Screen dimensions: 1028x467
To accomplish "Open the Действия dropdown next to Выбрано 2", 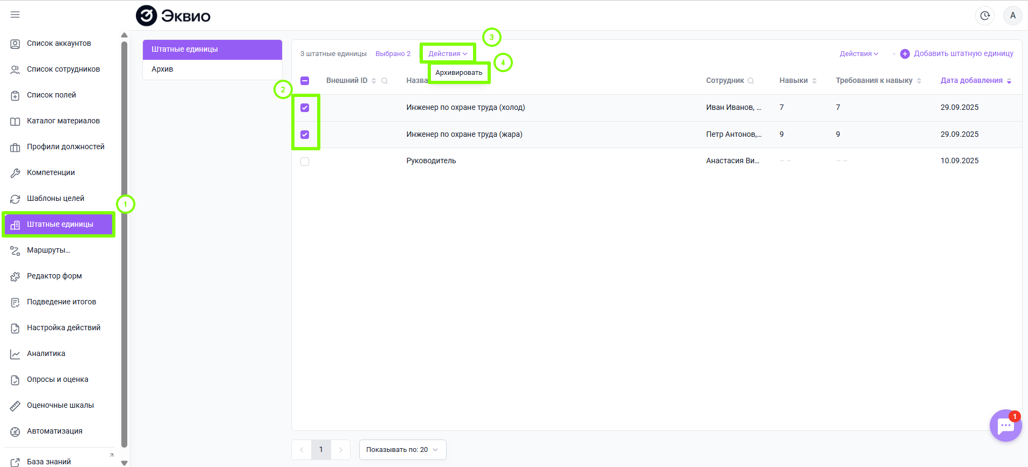I will (x=448, y=54).
